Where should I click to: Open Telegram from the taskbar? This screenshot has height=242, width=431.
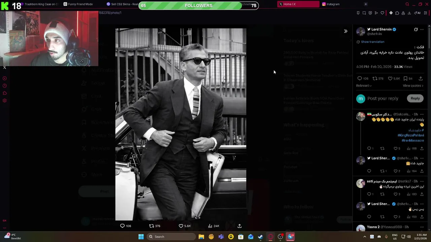[x=291, y=237]
